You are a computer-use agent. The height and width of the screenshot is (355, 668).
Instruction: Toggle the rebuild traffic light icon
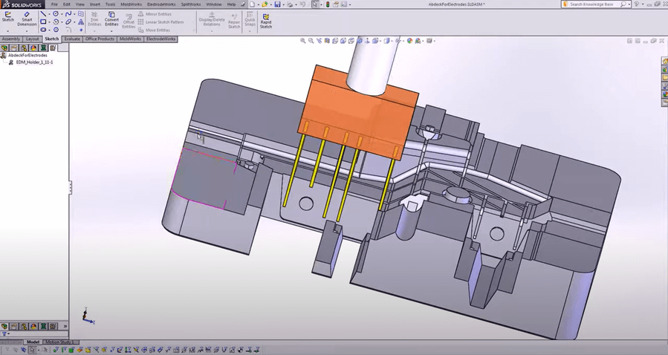point(328,4)
